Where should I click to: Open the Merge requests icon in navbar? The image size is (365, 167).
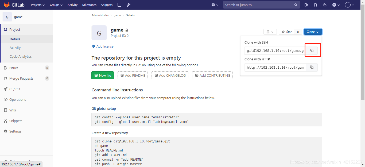tap(316, 5)
